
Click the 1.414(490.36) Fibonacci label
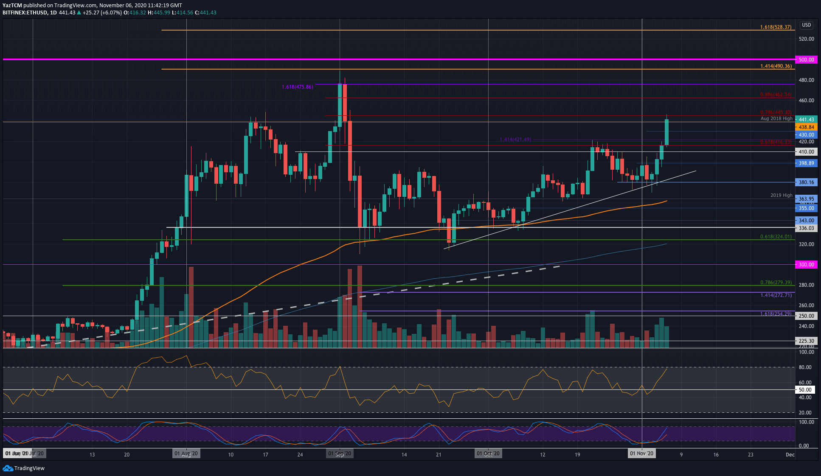776,66
